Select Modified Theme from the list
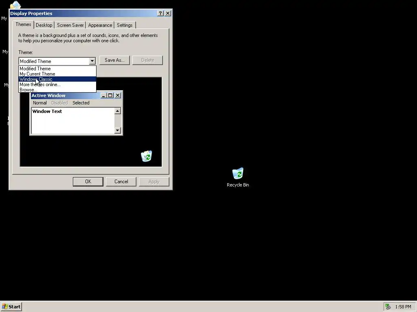Screen dimensions: 417x312 point(57,69)
